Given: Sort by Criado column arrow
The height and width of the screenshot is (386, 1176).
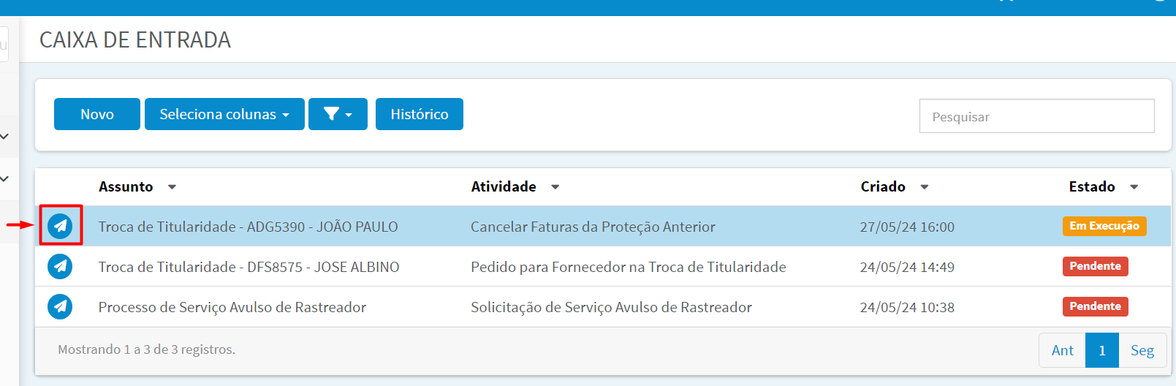Looking at the screenshot, I should (924, 187).
